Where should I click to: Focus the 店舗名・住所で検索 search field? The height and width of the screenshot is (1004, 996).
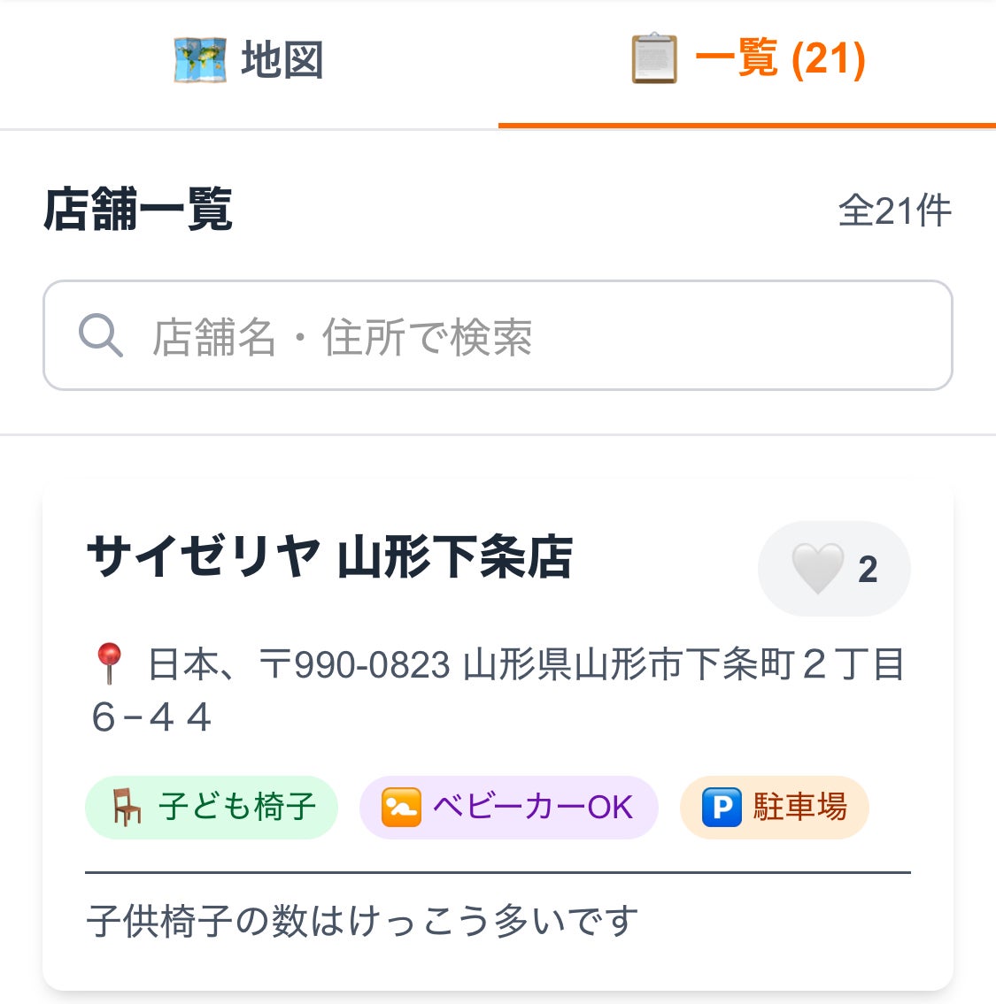pyautogui.click(x=531, y=336)
